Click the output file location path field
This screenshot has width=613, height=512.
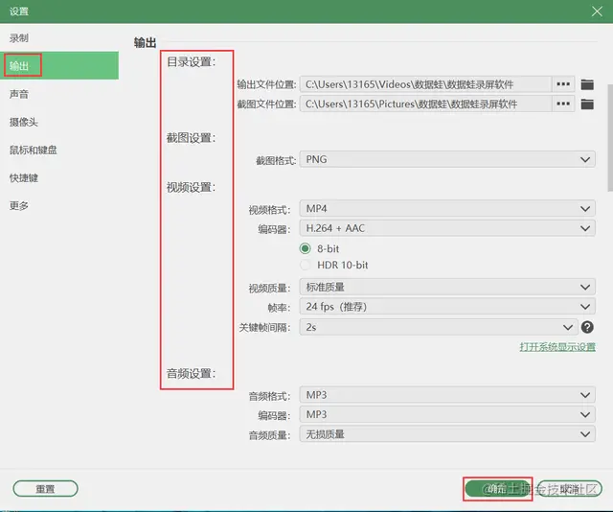[x=425, y=84]
